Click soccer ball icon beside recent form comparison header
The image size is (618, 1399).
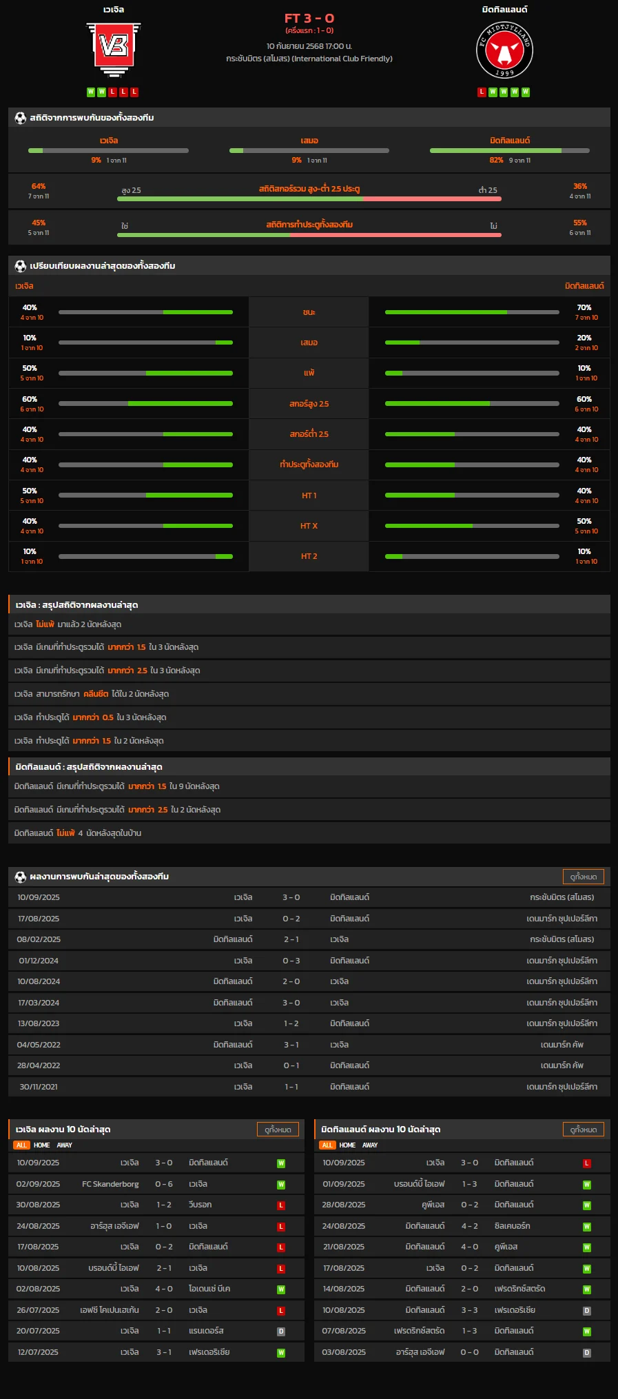(21, 266)
